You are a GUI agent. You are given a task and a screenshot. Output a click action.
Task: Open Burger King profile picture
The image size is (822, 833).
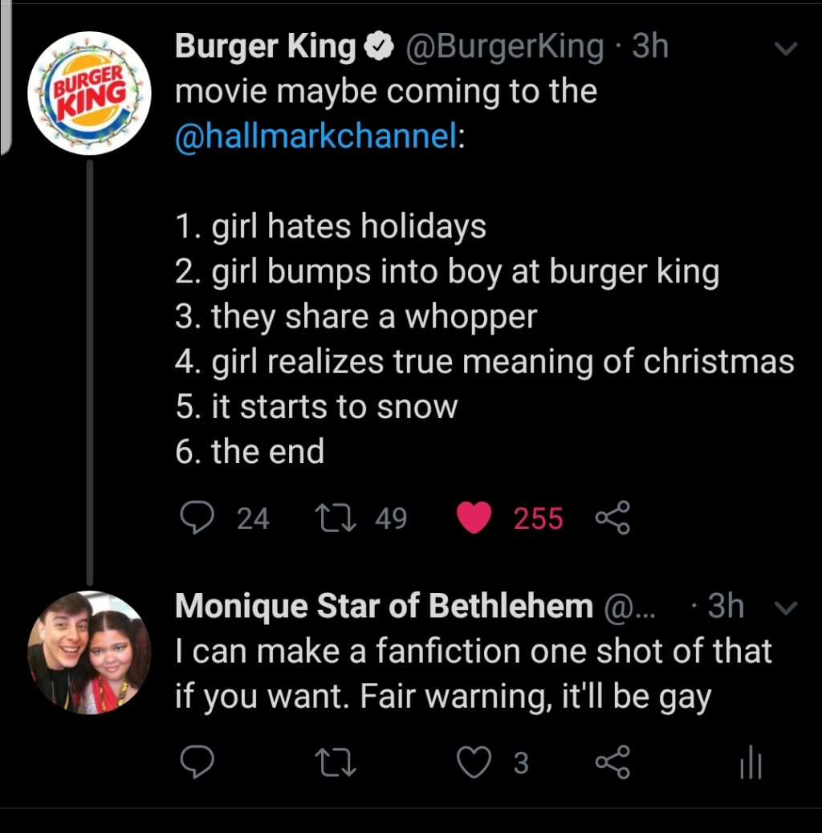pos(89,93)
